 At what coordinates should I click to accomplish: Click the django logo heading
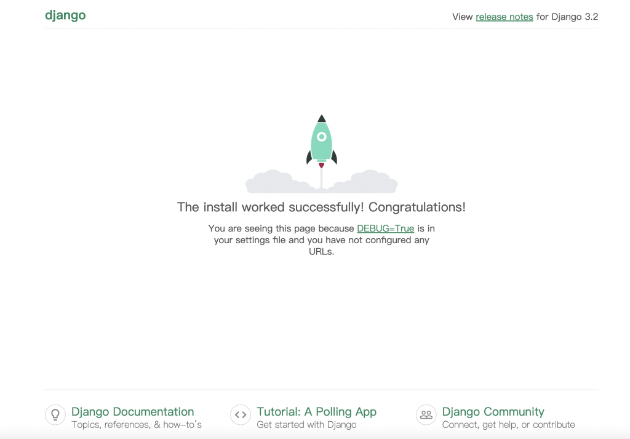tap(65, 15)
